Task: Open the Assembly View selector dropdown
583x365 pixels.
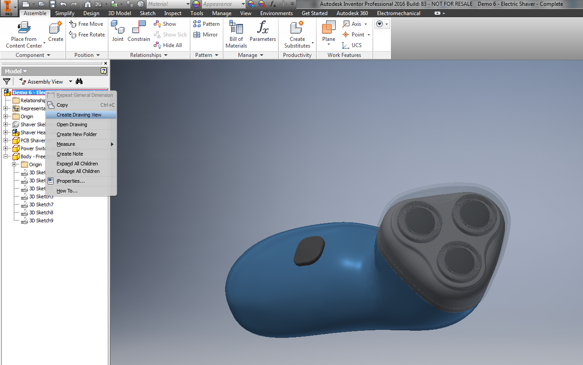Action: tap(70, 81)
